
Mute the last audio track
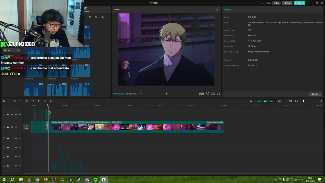[16, 166]
